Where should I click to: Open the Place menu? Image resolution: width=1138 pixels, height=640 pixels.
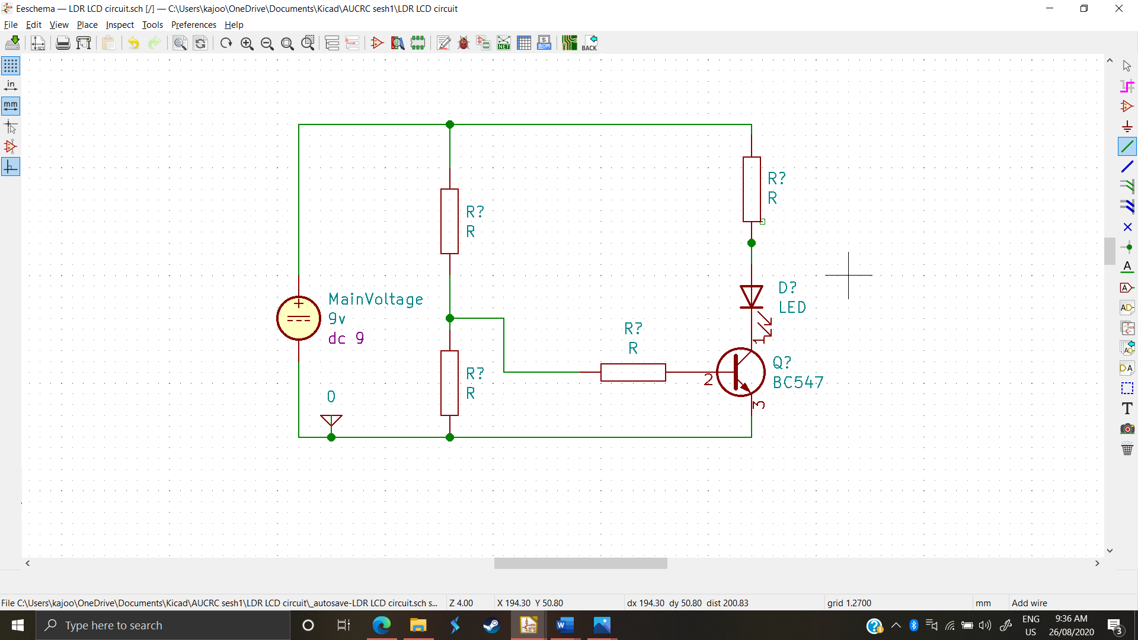[87, 25]
